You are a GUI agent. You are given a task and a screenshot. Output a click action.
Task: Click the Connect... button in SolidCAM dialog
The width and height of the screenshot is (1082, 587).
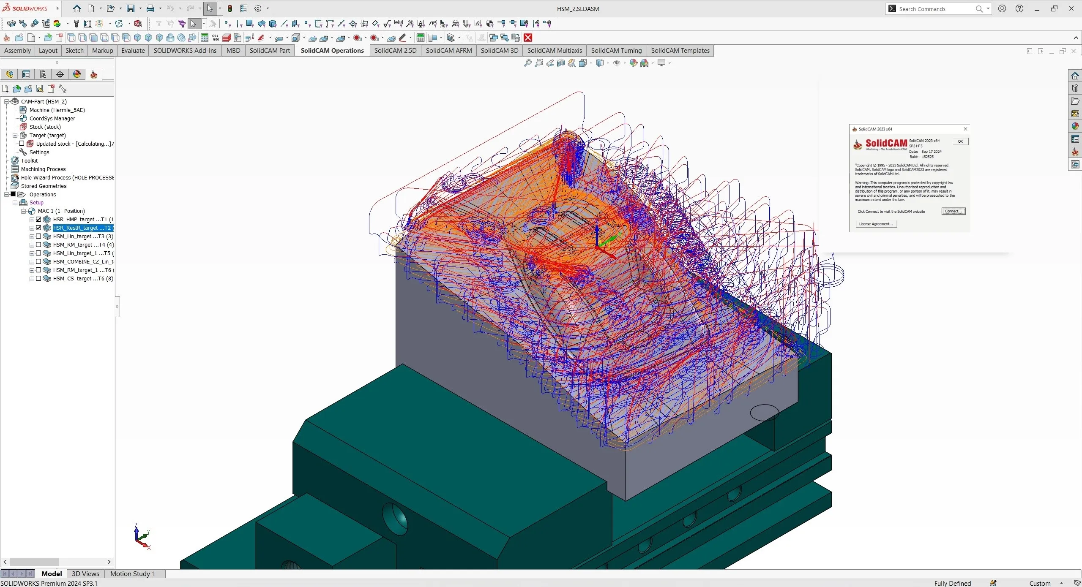coord(954,211)
